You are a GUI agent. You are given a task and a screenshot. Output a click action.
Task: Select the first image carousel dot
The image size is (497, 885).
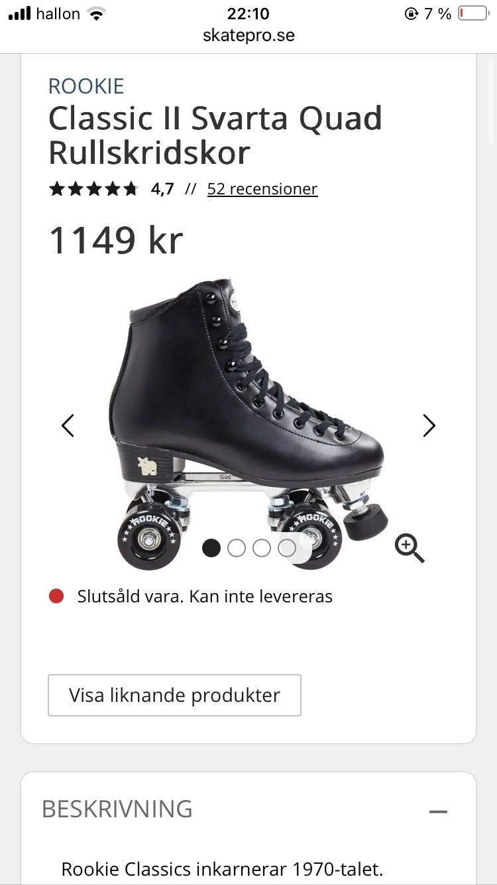211,548
